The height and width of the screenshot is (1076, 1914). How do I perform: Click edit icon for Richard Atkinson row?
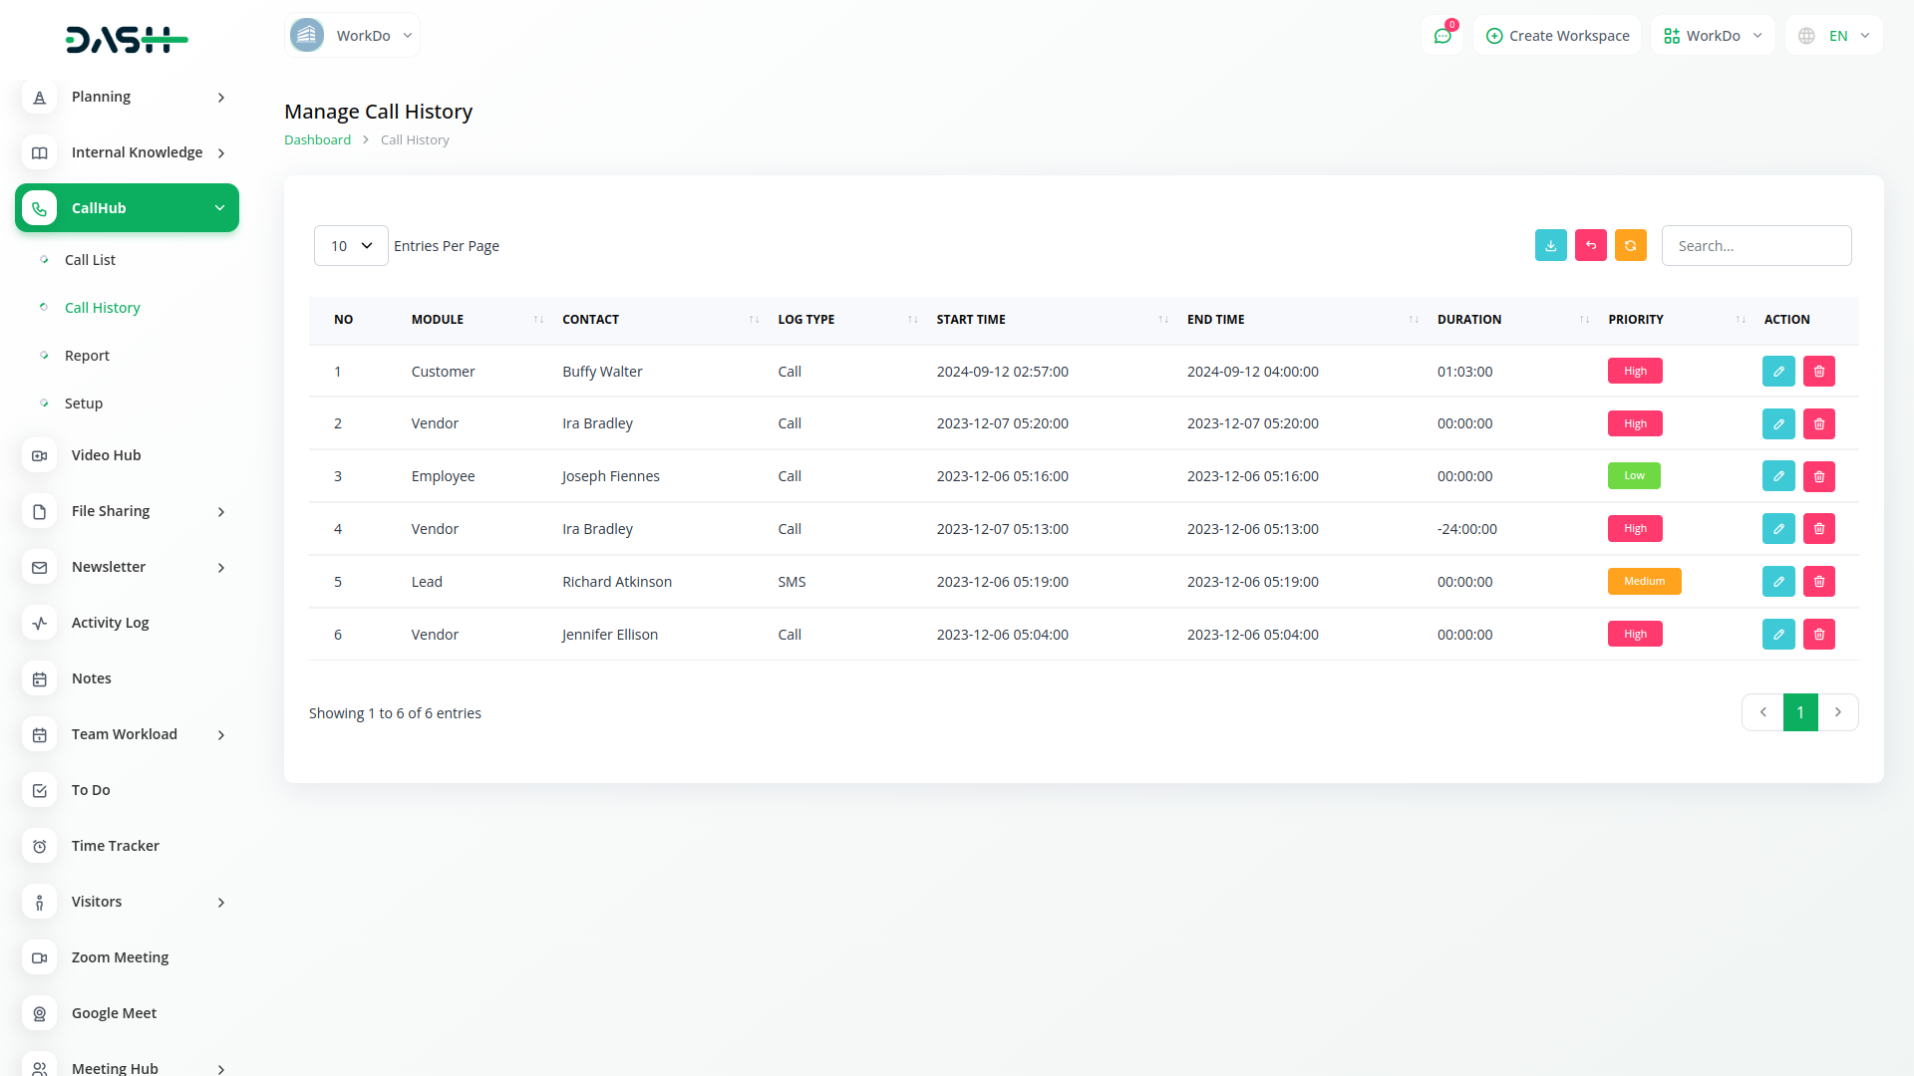(1777, 582)
